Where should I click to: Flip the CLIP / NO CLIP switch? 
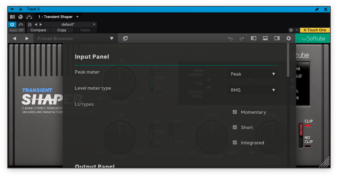click(301, 135)
